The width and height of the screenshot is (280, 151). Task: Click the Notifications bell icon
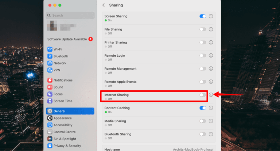tap(50, 80)
